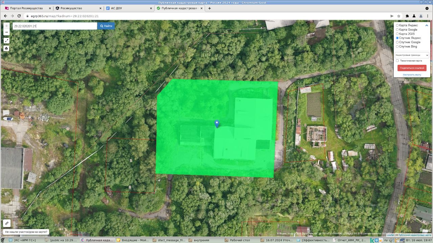433x243 pixels.
Task: Click the blue location pin marker
Action: click(x=217, y=124)
